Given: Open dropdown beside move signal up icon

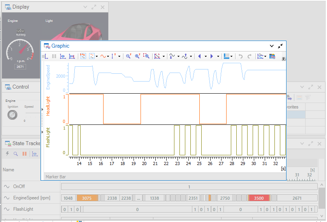Looking at the screenshot, I should (191, 57).
